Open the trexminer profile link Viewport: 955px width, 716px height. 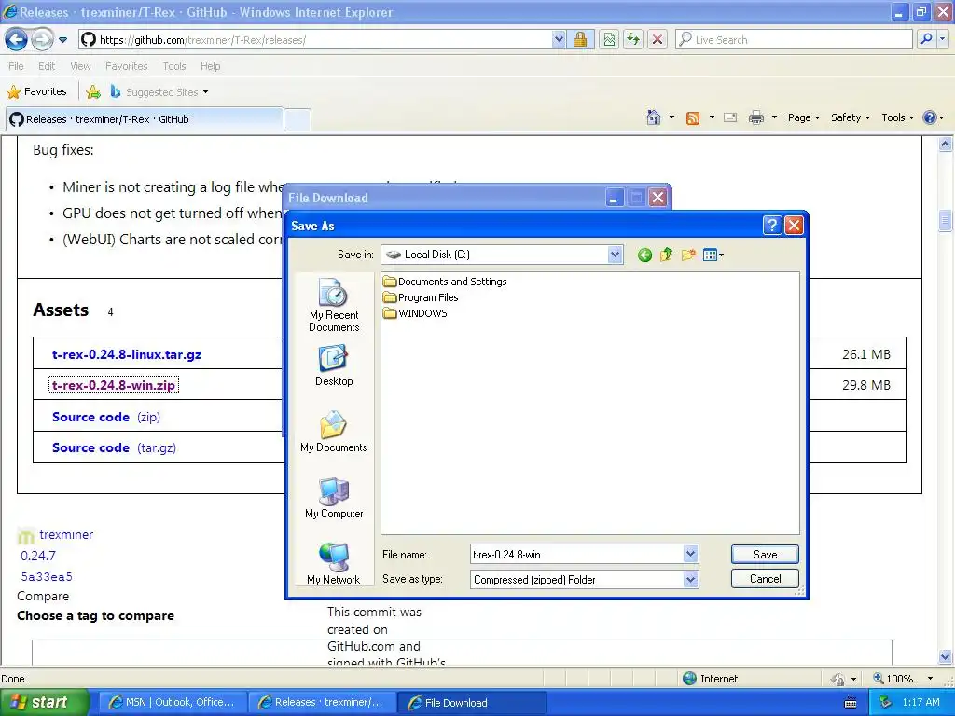point(66,534)
